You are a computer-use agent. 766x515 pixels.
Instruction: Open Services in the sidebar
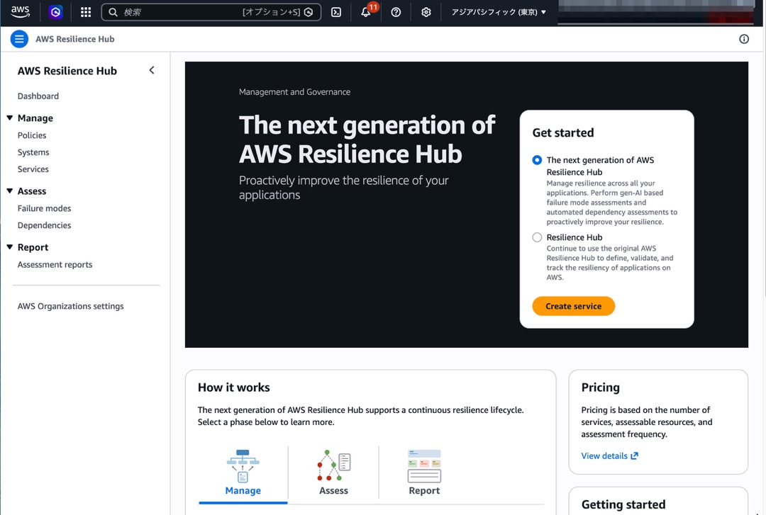tap(33, 169)
